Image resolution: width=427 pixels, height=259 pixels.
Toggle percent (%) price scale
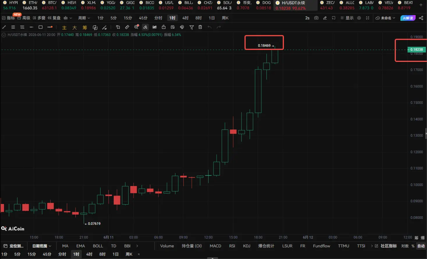[413, 246]
